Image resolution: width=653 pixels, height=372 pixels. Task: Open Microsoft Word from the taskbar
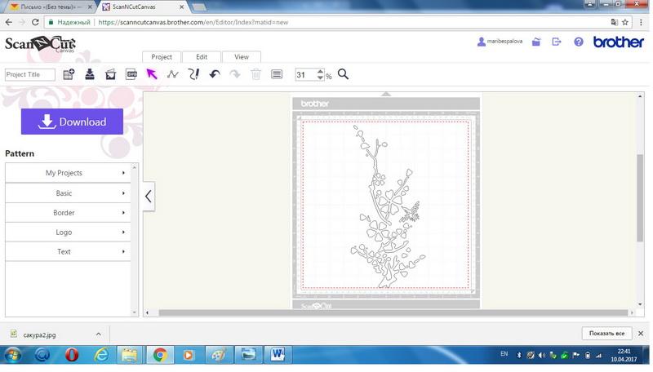(x=278, y=355)
